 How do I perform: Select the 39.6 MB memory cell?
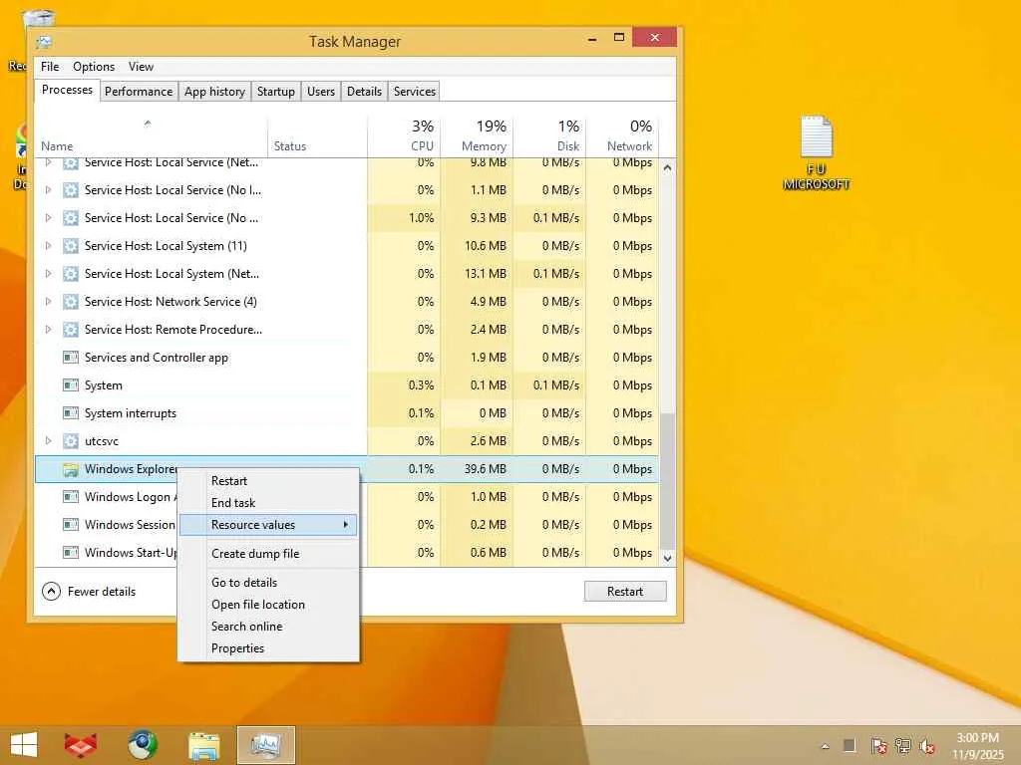pyautogui.click(x=478, y=469)
